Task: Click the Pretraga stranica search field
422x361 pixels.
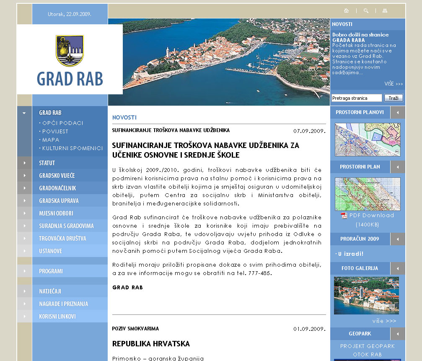Action: [357, 98]
